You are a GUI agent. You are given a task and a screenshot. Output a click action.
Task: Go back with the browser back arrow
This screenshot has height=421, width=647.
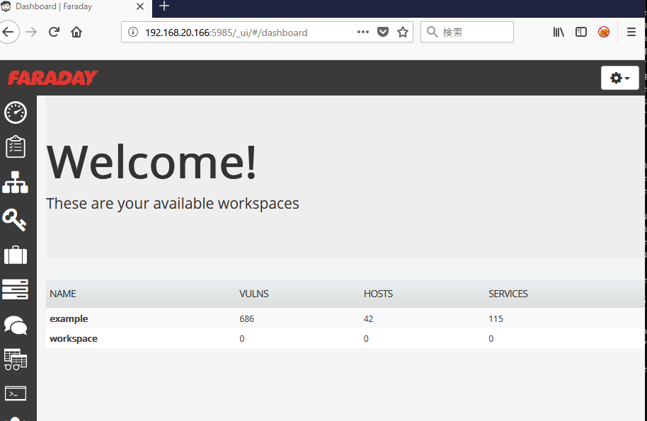point(8,32)
